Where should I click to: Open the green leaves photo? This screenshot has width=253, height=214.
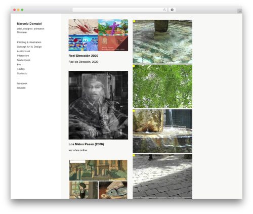click(162, 87)
